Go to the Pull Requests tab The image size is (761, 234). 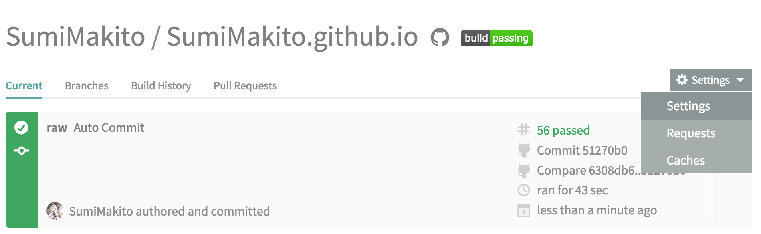click(x=245, y=86)
